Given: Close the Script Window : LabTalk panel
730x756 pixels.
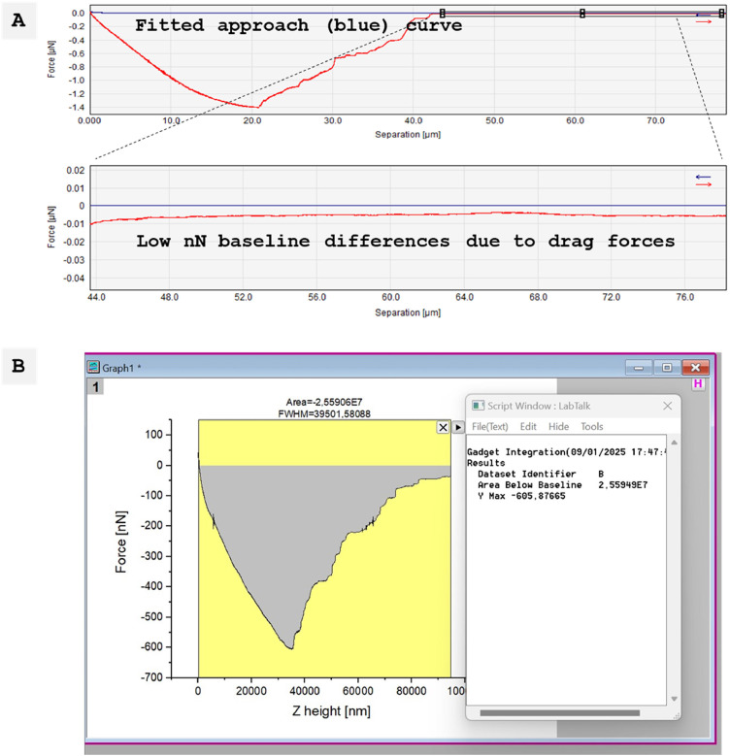Looking at the screenshot, I should (x=667, y=406).
